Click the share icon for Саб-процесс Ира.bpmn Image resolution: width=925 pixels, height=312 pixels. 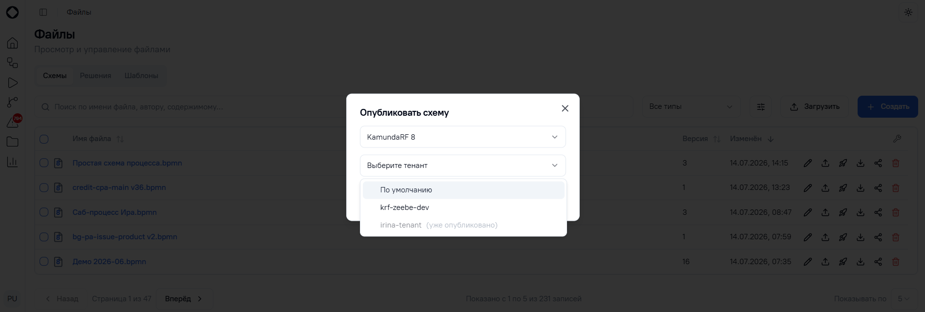[x=878, y=212]
